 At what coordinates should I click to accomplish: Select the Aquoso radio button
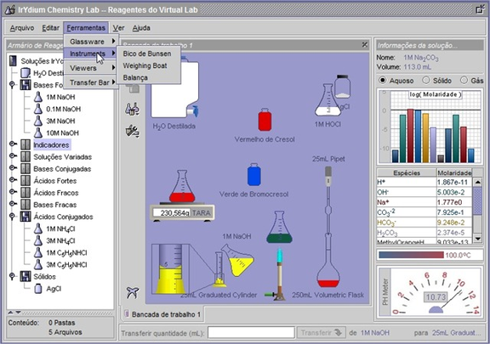coord(383,80)
